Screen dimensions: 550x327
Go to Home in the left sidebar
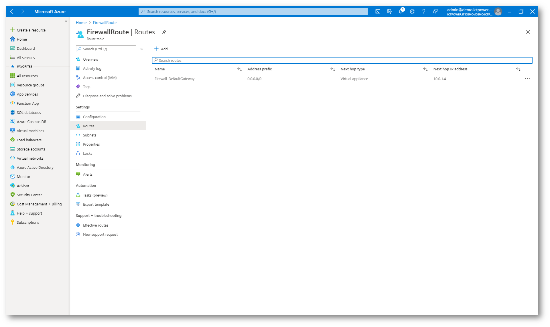(x=22, y=39)
